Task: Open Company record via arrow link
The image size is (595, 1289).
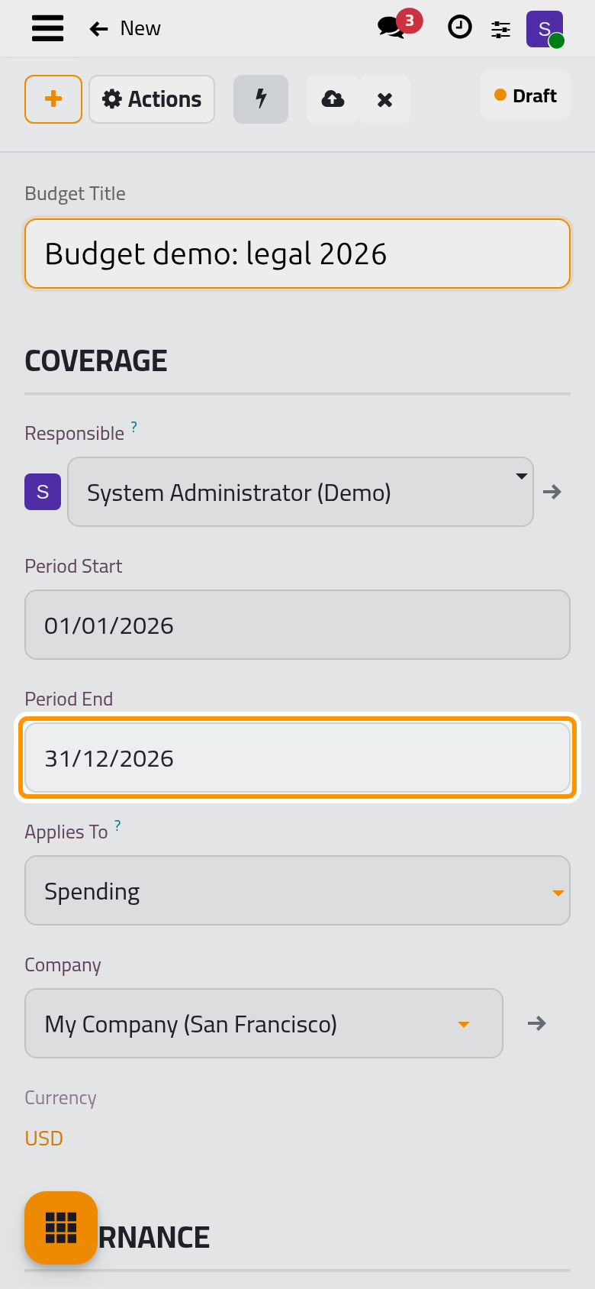Action: click(x=537, y=1023)
